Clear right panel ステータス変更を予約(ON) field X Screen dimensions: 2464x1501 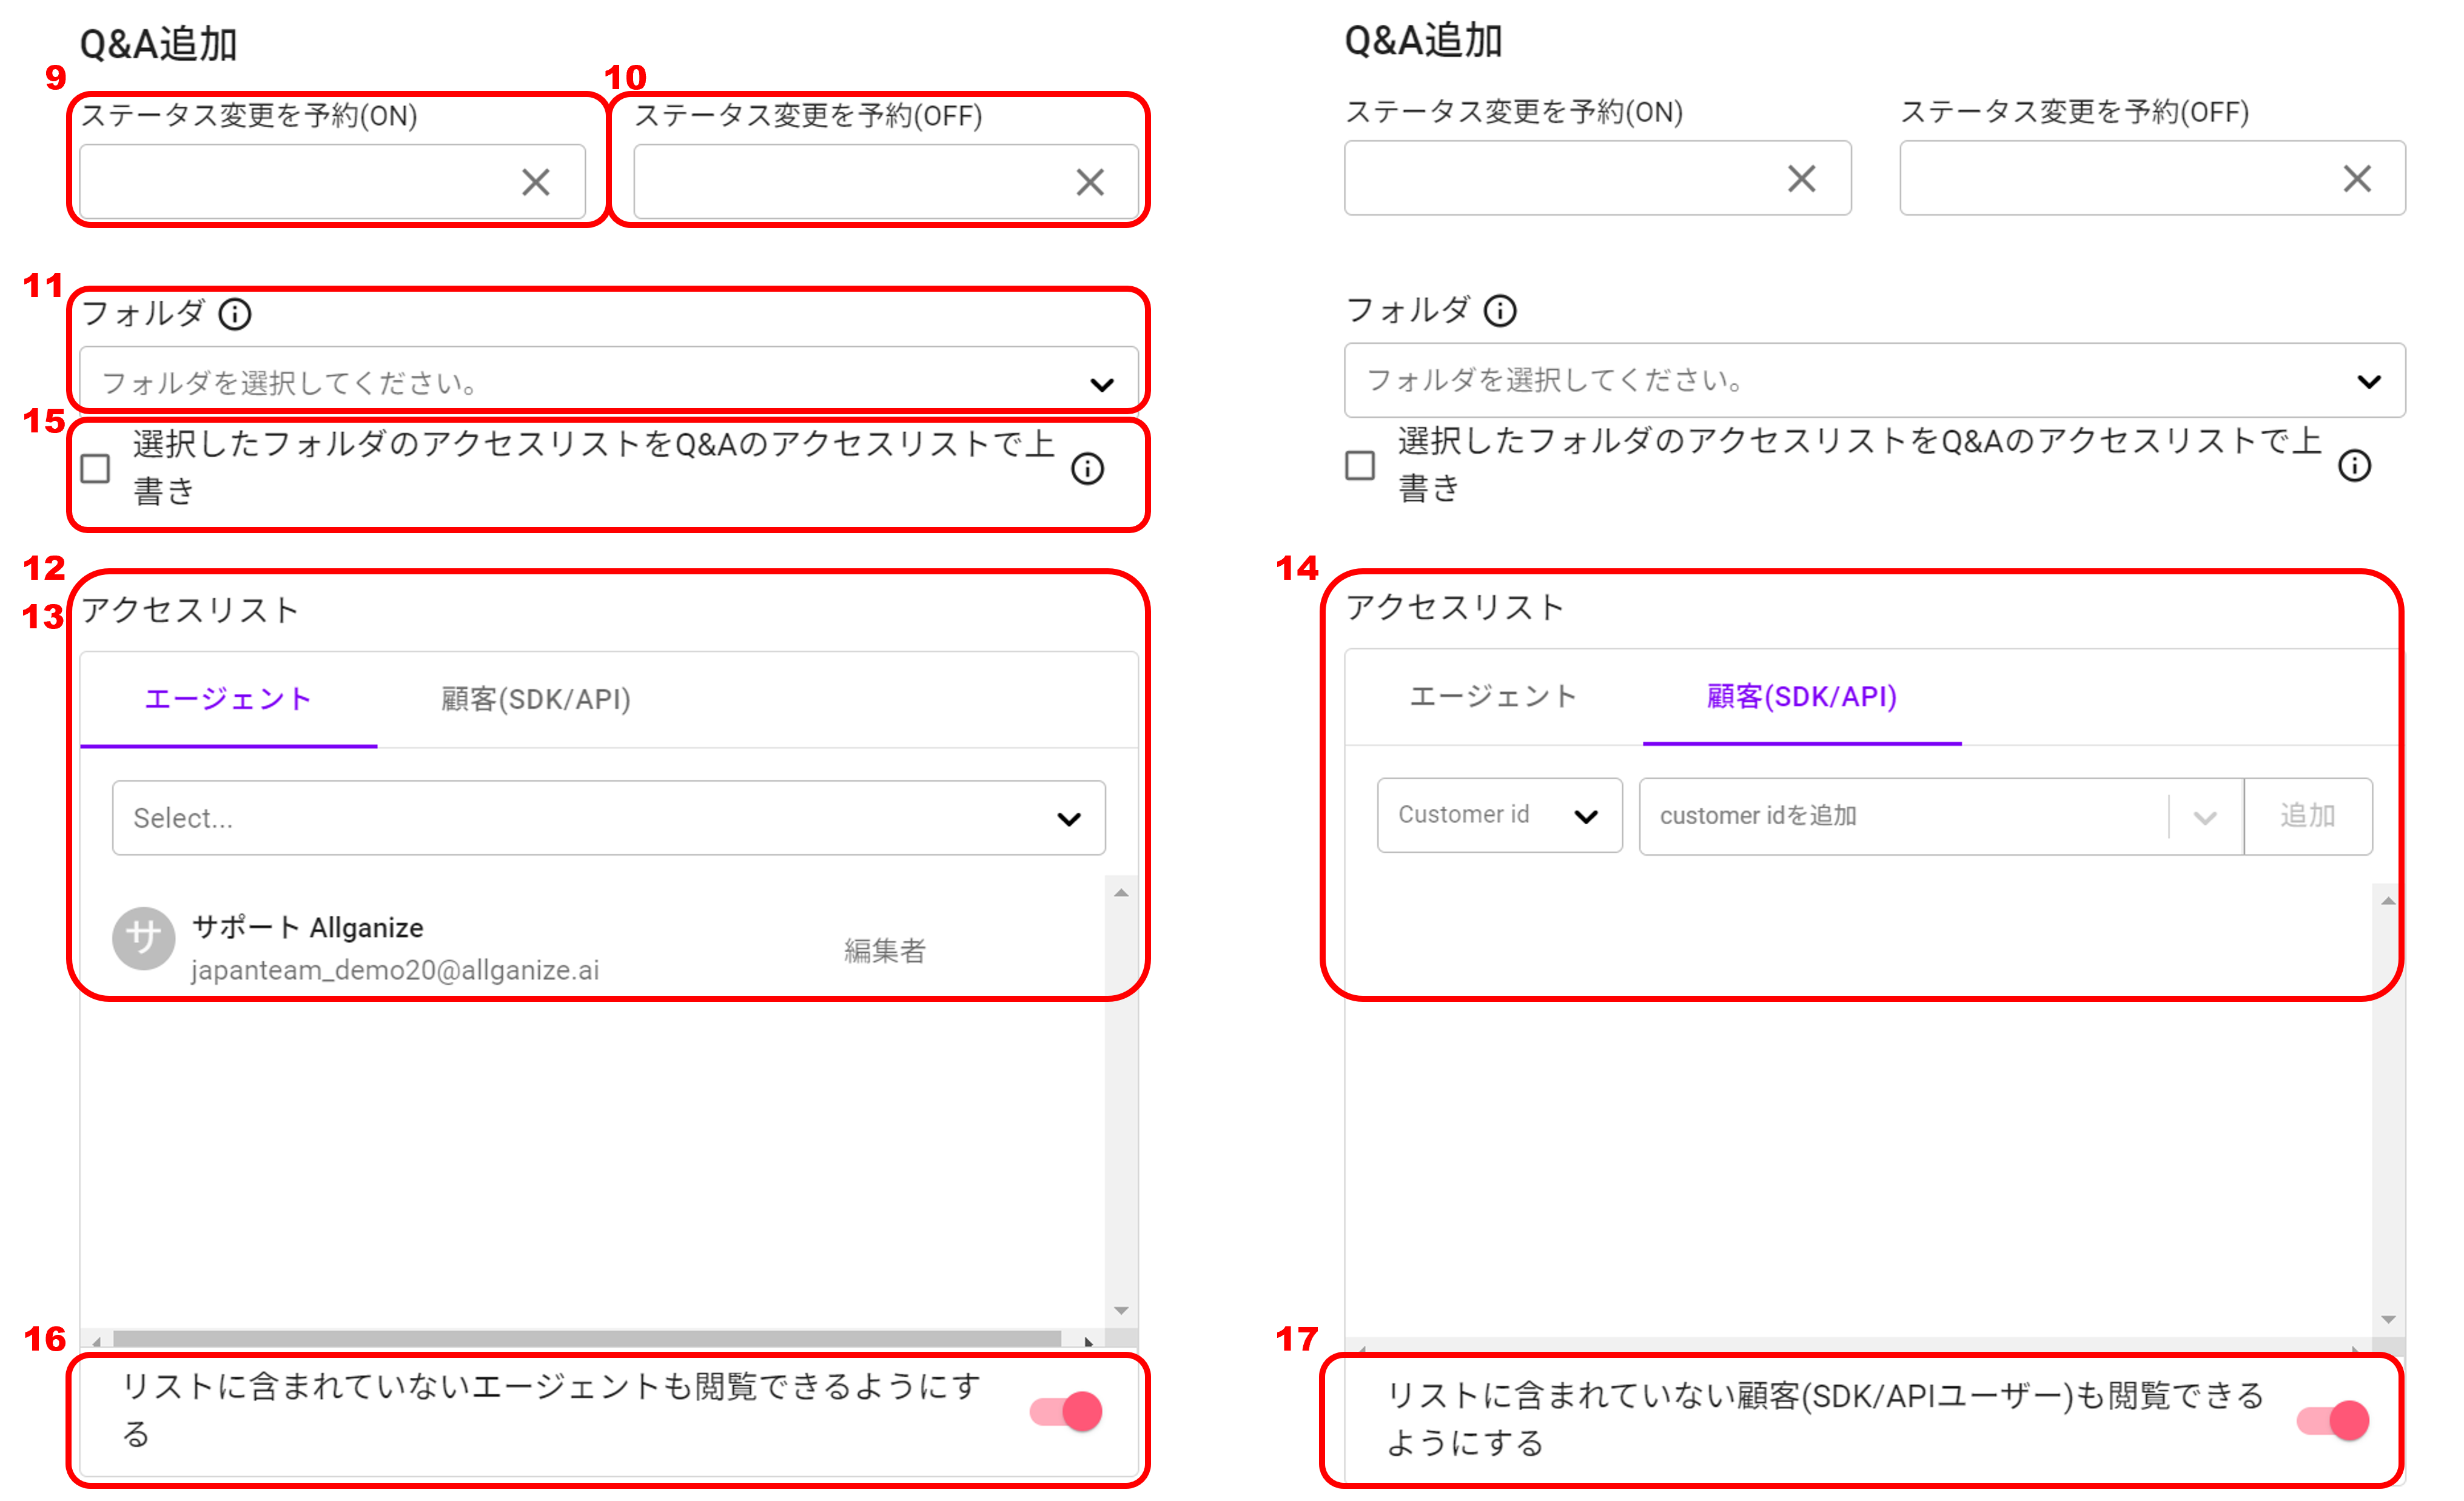tap(1801, 179)
